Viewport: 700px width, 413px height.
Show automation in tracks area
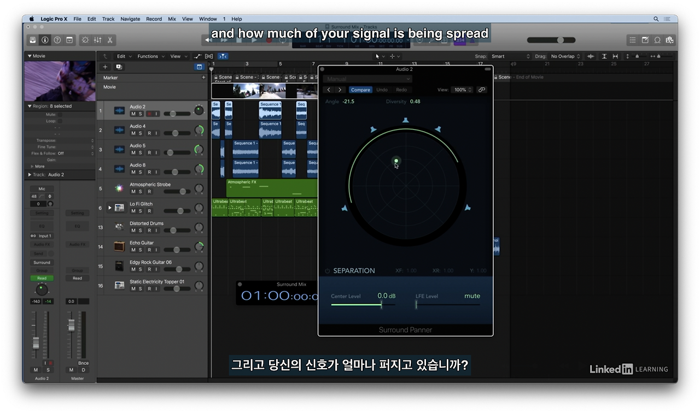tap(198, 56)
